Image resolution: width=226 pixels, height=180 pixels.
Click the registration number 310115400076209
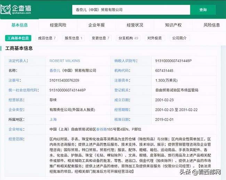pos(64,80)
